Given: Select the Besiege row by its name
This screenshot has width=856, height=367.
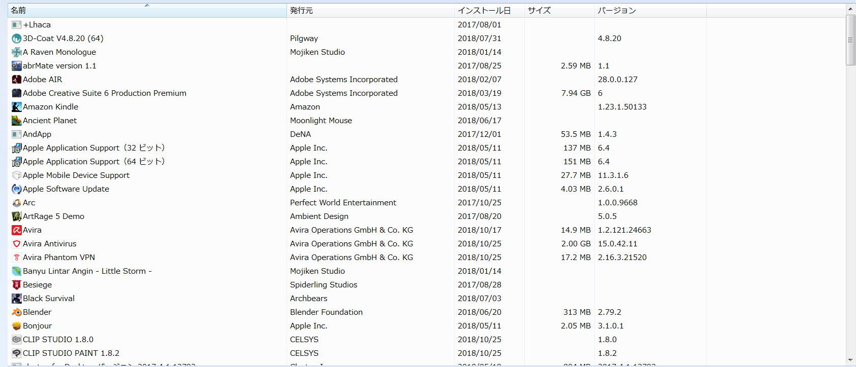Looking at the screenshot, I should point(37,285).
